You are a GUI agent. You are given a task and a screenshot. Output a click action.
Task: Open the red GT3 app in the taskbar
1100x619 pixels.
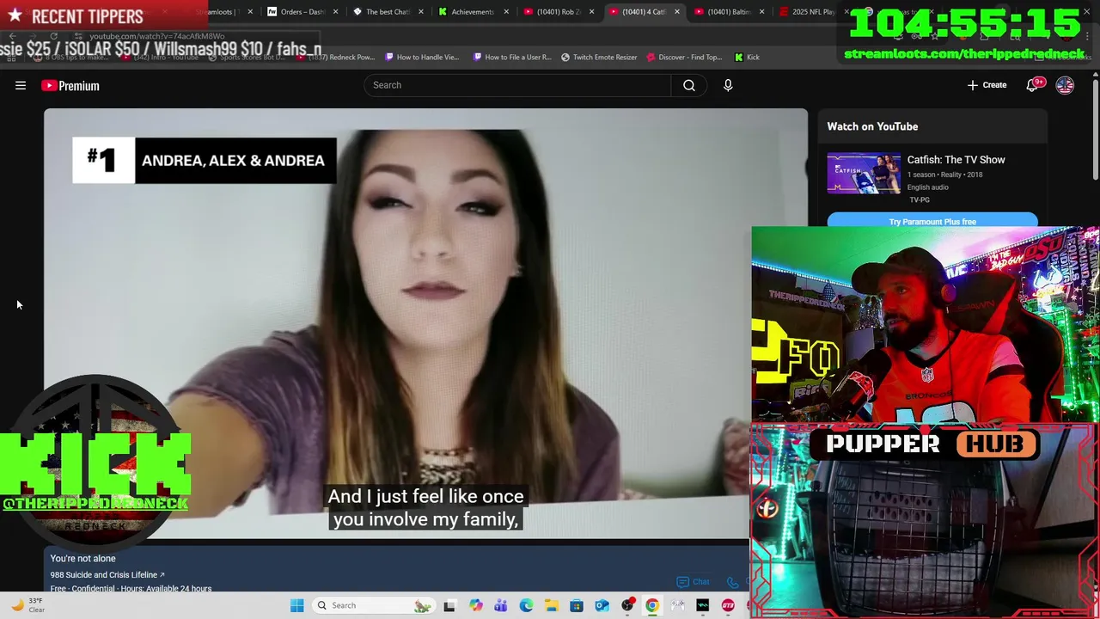pyautogui.click(x=728, y=605)
